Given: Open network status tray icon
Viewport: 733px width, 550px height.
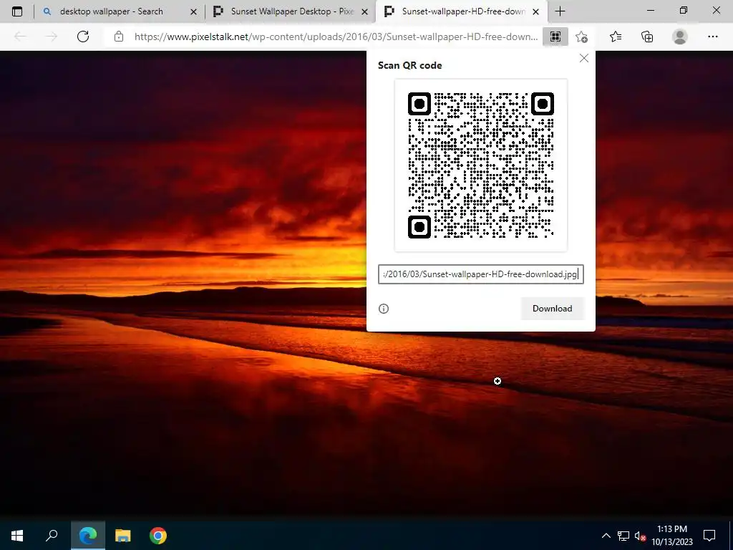Looking at the screenshot, I should point(623,536).
